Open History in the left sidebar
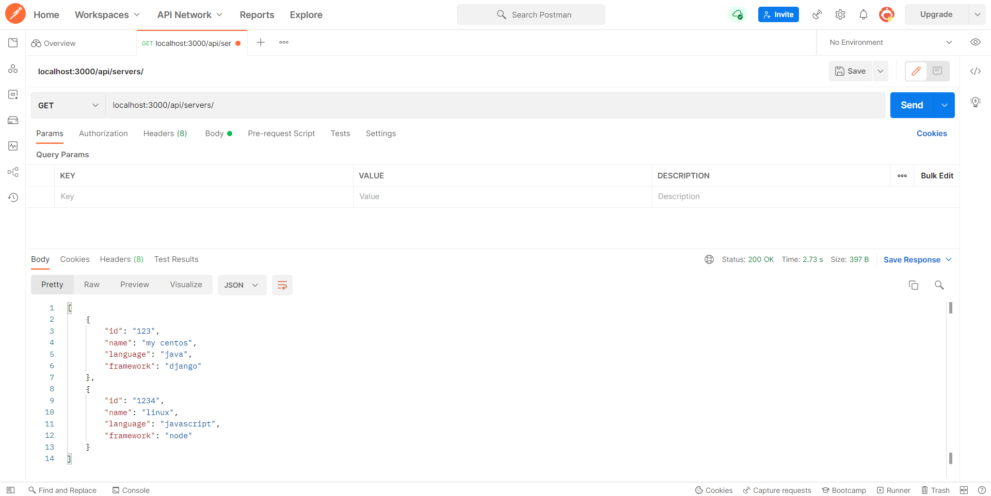 (13, 197)
